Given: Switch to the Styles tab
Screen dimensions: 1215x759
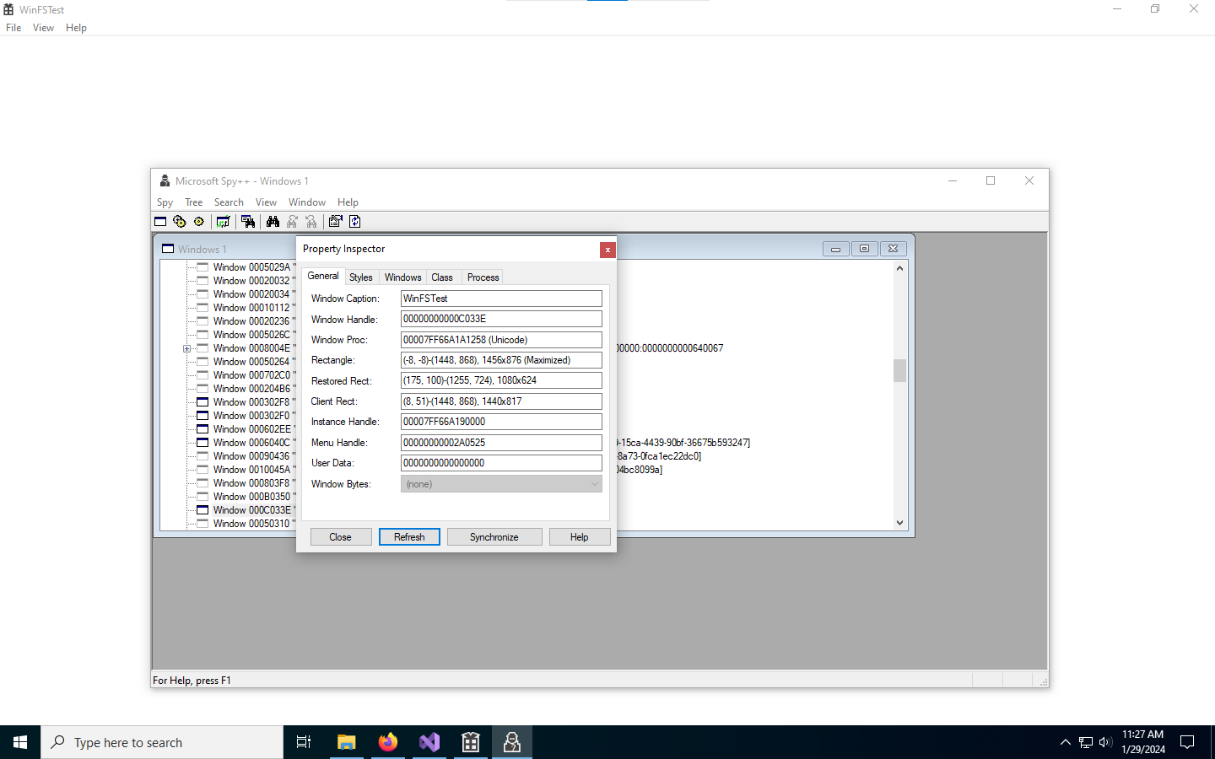Looking at the screenshot, I should (361, 277).
